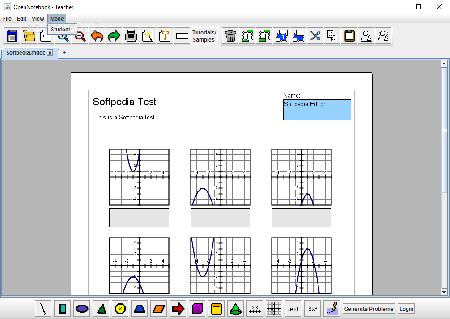
Task: Select the line drawing tool
Action: pos(43,309)
